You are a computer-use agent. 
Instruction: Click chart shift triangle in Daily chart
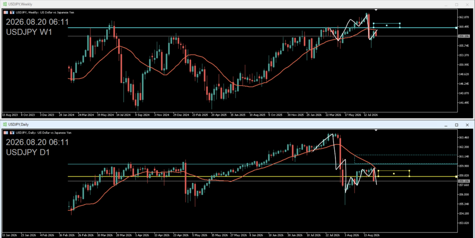(x=376, y=130)
